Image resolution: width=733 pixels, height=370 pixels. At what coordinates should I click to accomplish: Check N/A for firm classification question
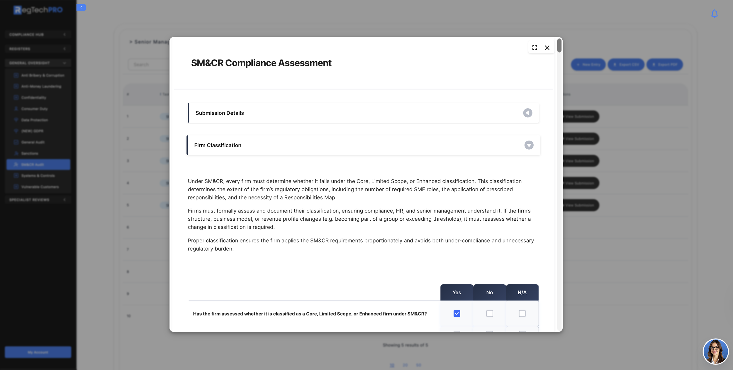click(522, 313)
